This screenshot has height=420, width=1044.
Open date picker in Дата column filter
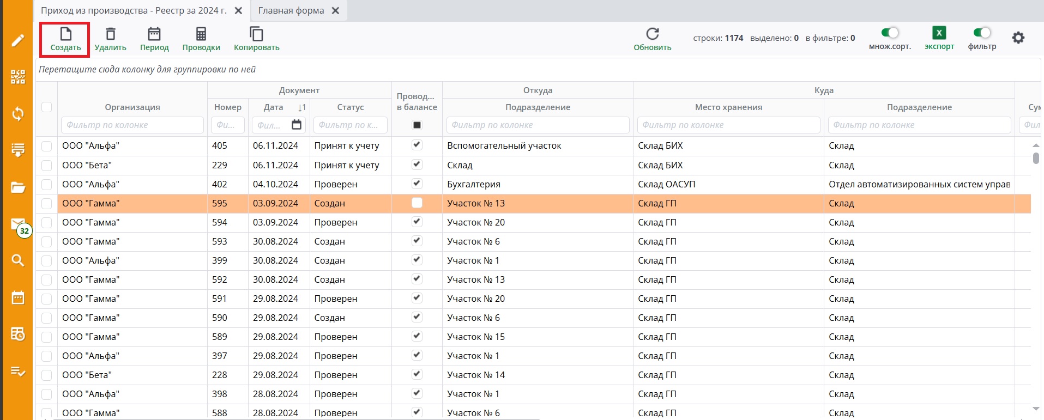tap(297, 125)
